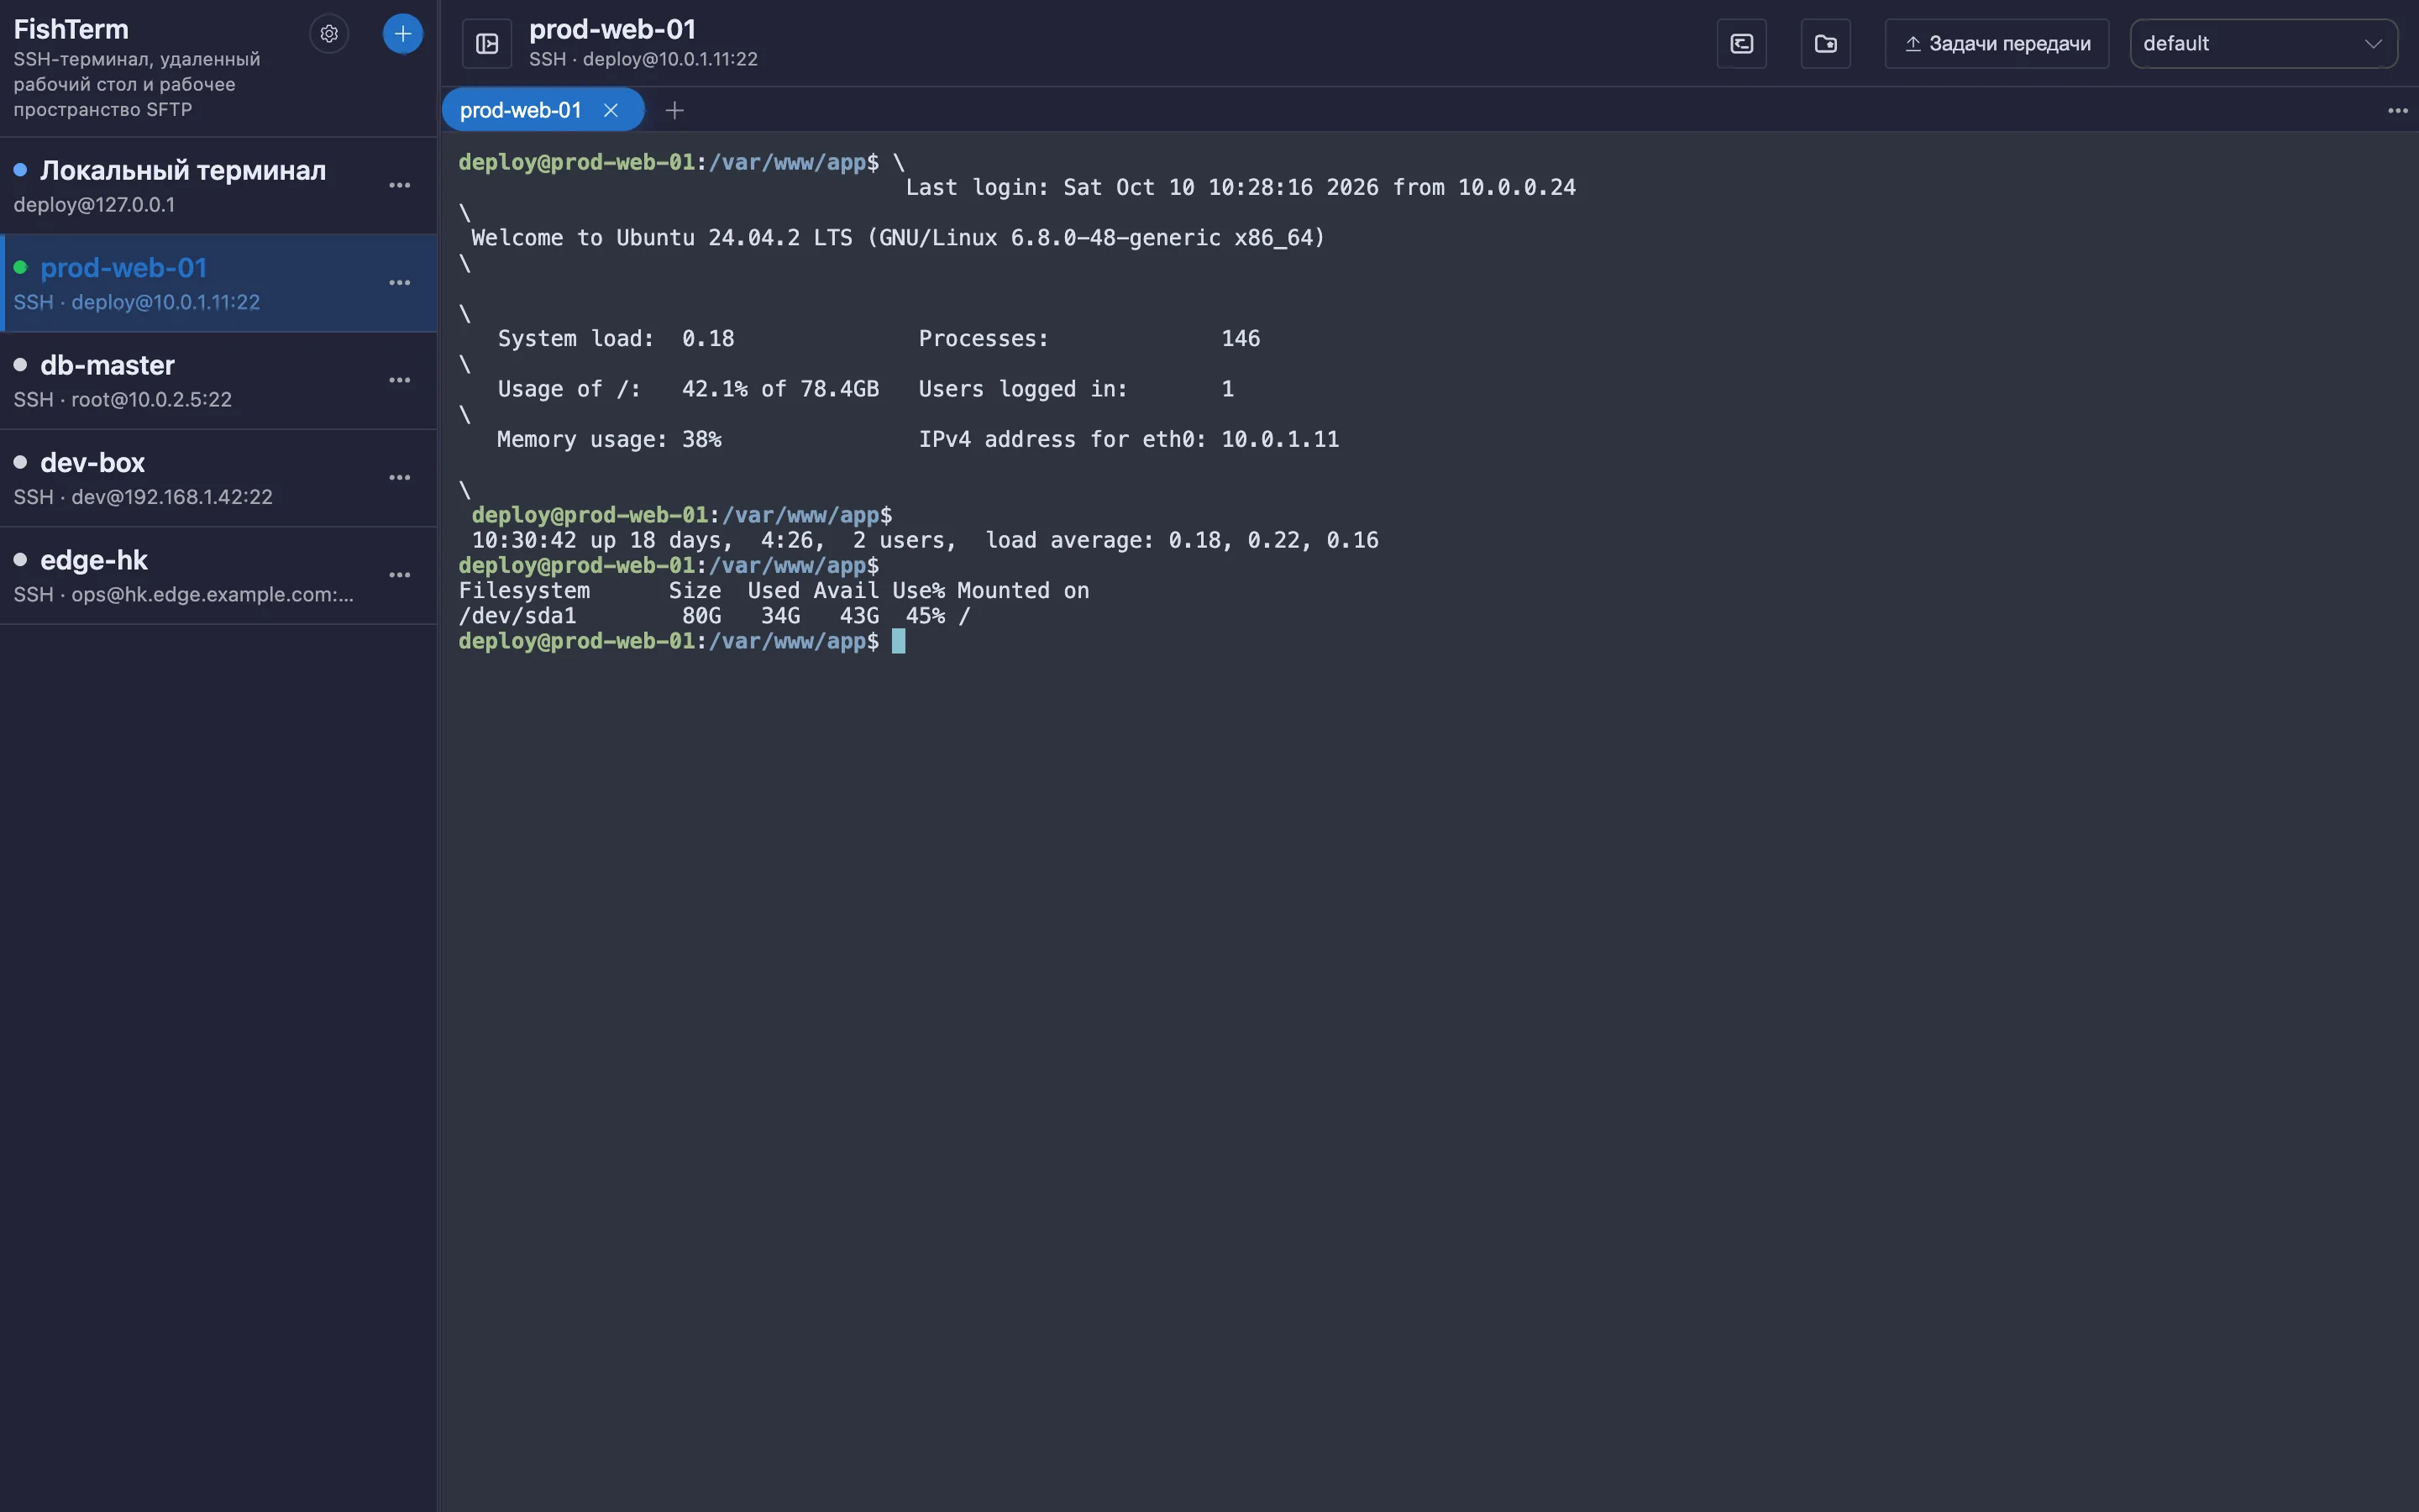The width and height of the screenshot is (2419, 1512).
Task: Select Локальный терминал in sidebar
Action: (218, 186)
